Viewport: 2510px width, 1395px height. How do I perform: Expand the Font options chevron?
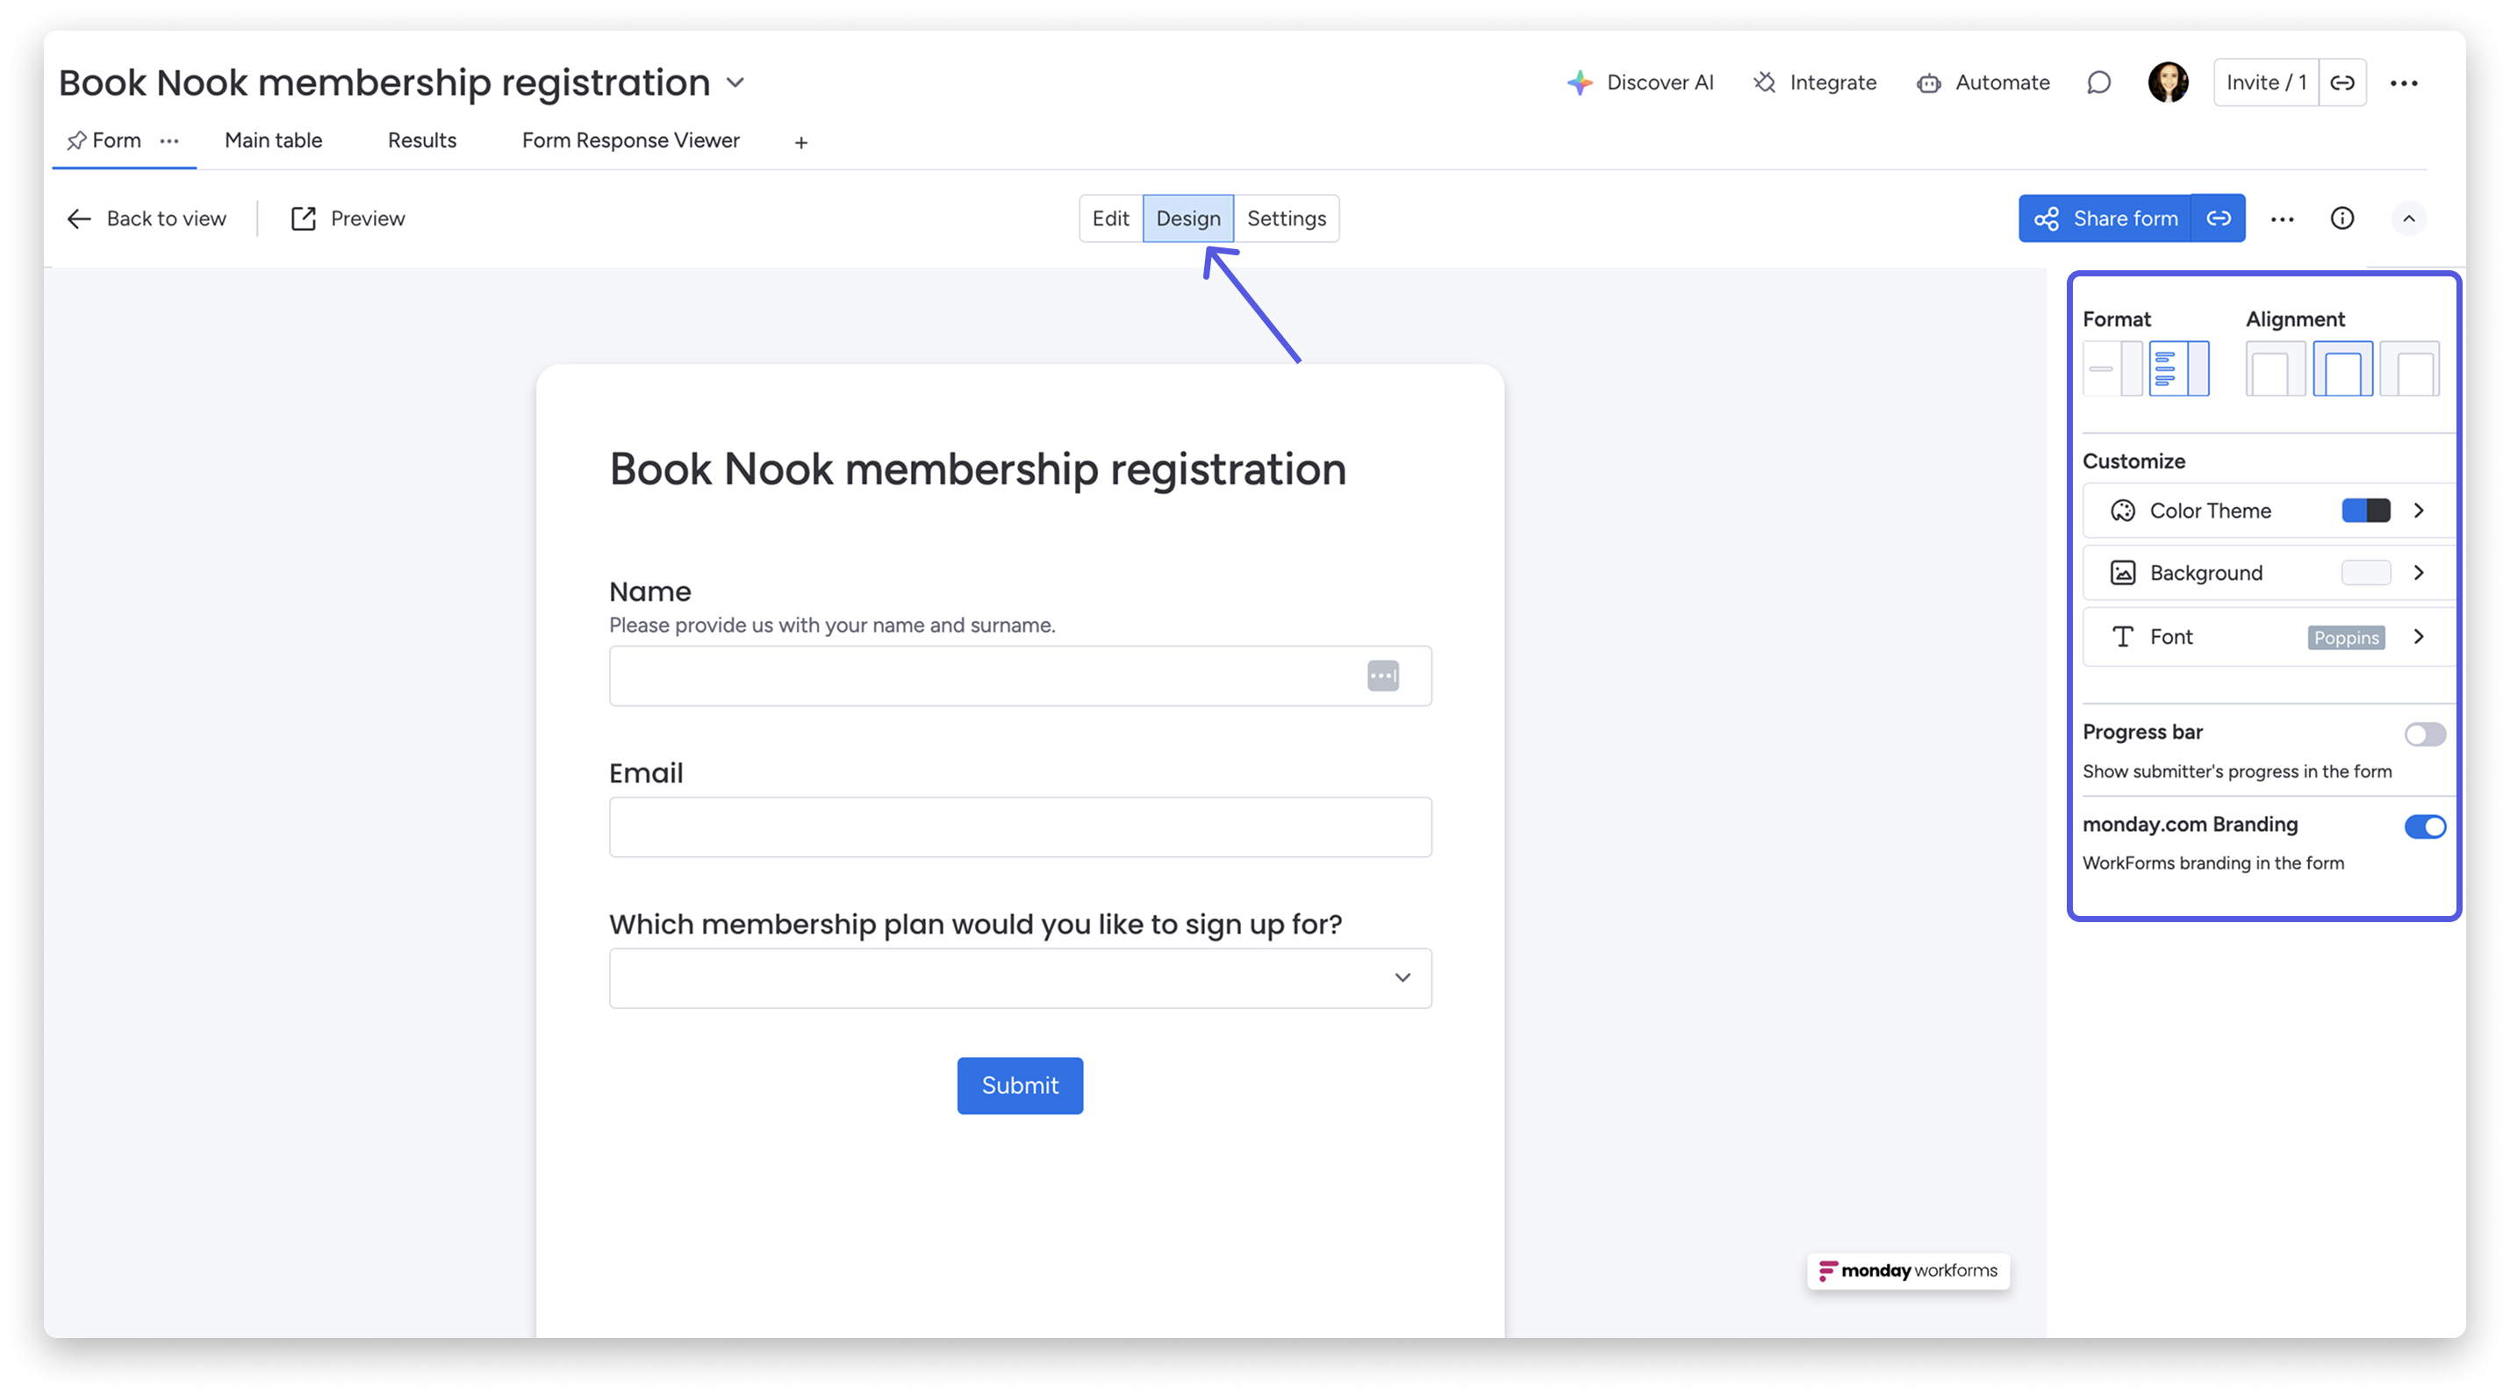[2420, 636]
